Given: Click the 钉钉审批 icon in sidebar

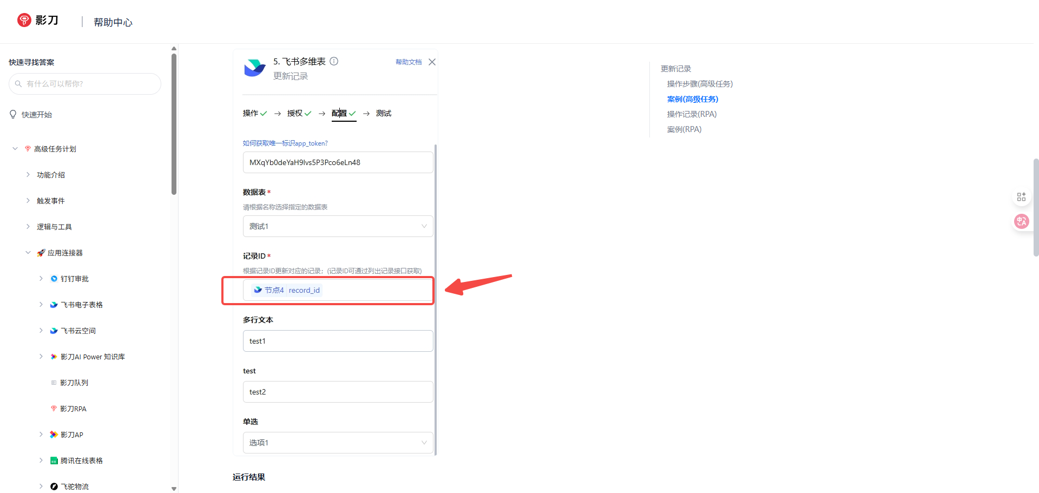Looking at the screenshot, I should (54, 279).
